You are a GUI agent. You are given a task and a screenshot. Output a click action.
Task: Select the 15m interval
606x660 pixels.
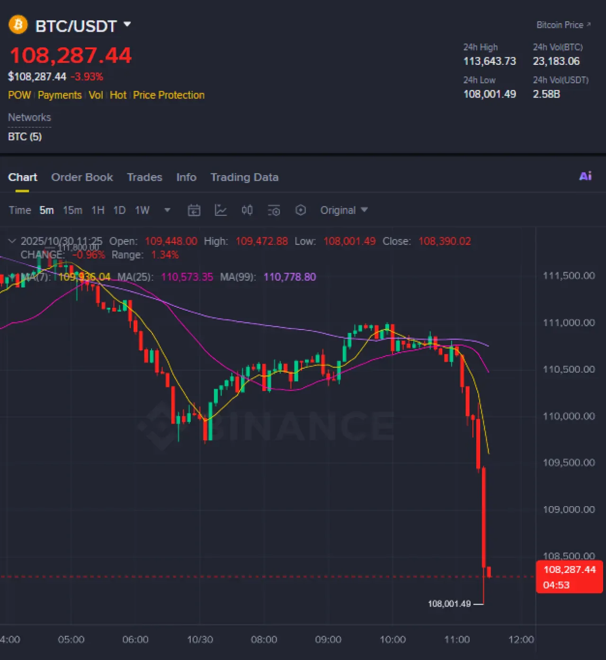pos(72,210)
